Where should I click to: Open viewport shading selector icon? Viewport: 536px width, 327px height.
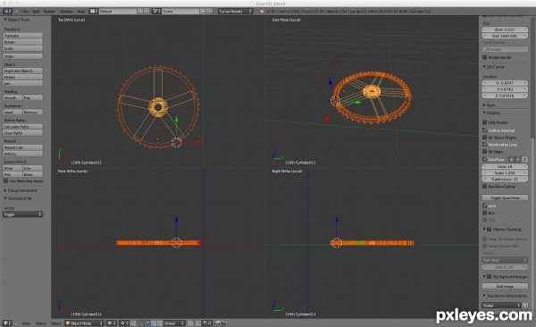[111, 323]
